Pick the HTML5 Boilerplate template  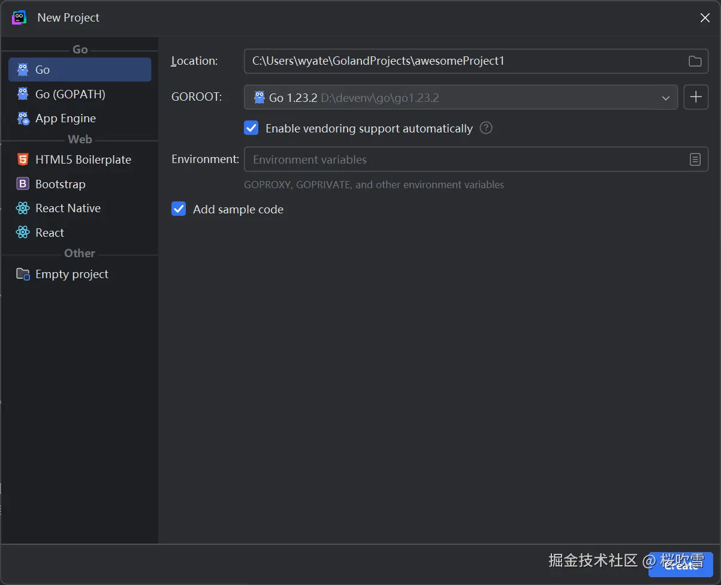pos(80,159)
